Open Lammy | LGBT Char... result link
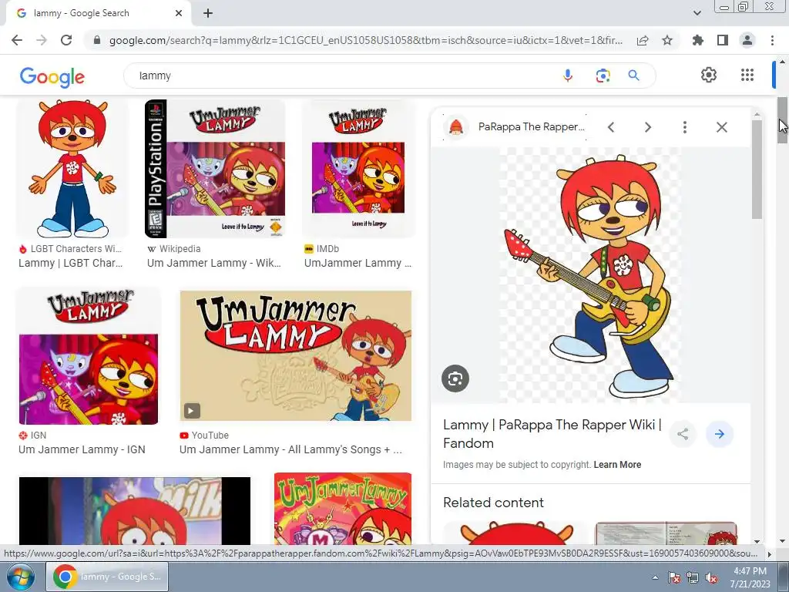789x592 pixels. [x=70, y=263]
